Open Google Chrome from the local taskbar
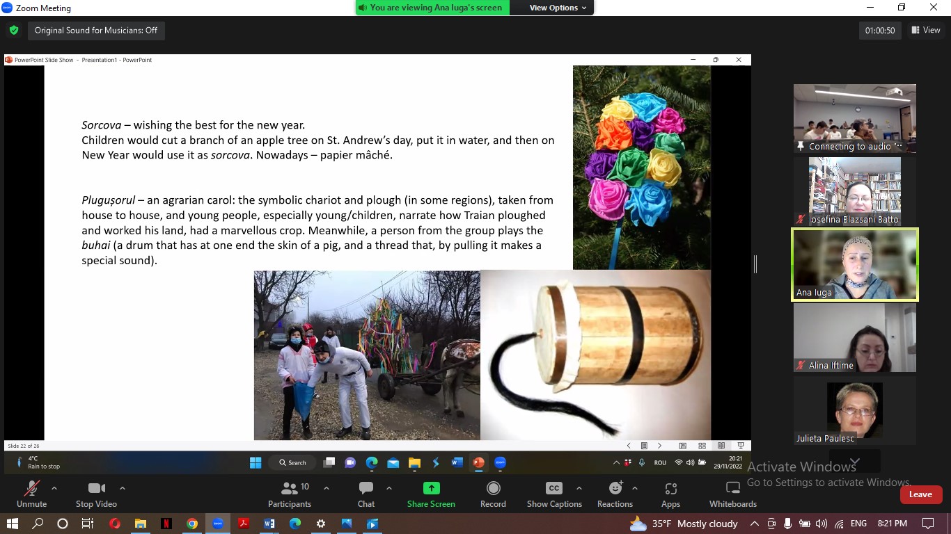 pos(192,524)
